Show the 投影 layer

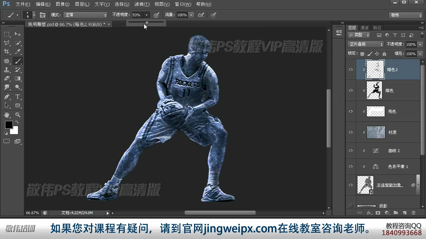tap(351, 206)
